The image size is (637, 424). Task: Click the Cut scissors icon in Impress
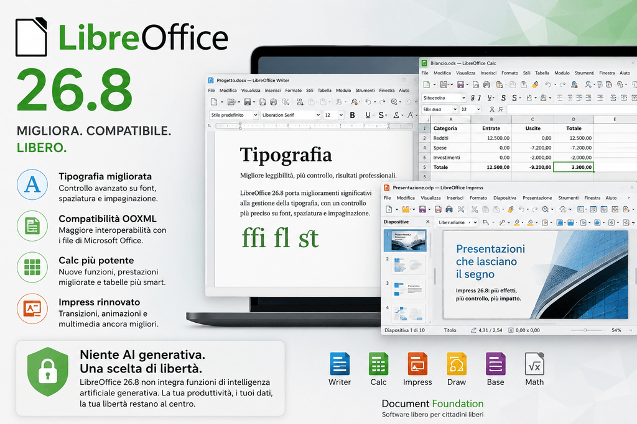(x=475, y=209)
